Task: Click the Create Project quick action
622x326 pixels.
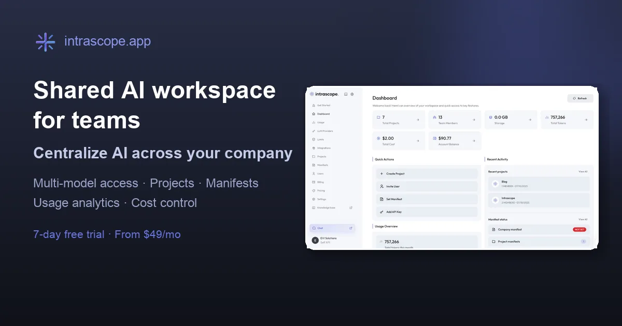Action: point(426,174)
